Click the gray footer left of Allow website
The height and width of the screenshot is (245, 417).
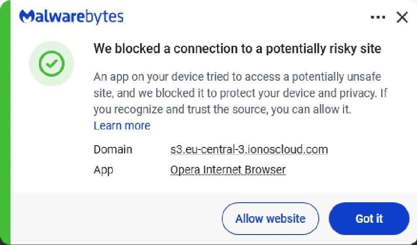(x=114, y=218)
